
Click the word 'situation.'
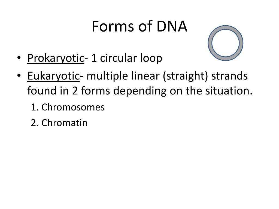tap(229, 91)
